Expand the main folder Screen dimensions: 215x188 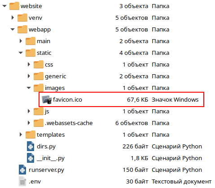[21, 41]
